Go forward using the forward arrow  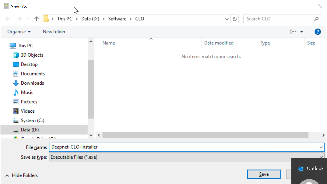19,19
